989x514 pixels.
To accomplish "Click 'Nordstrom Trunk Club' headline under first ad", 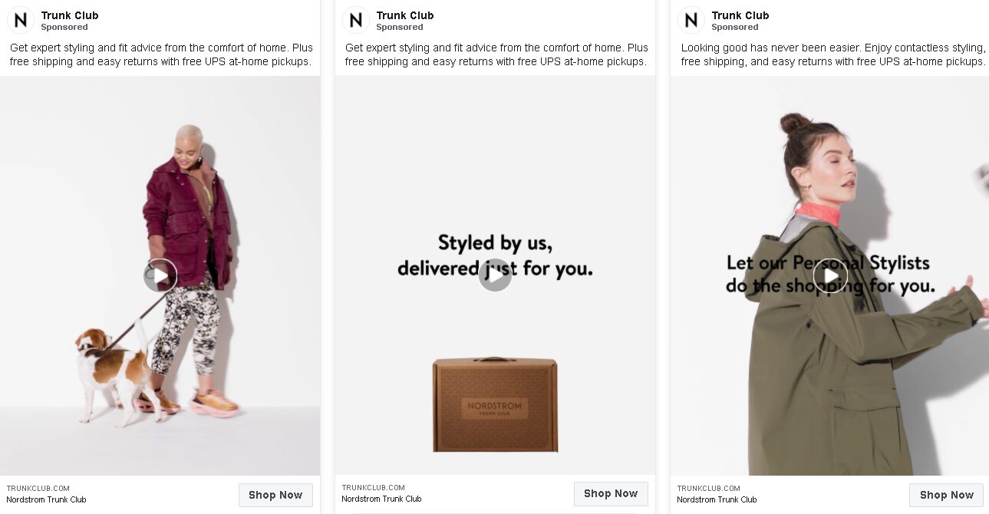I will (46, 499).
